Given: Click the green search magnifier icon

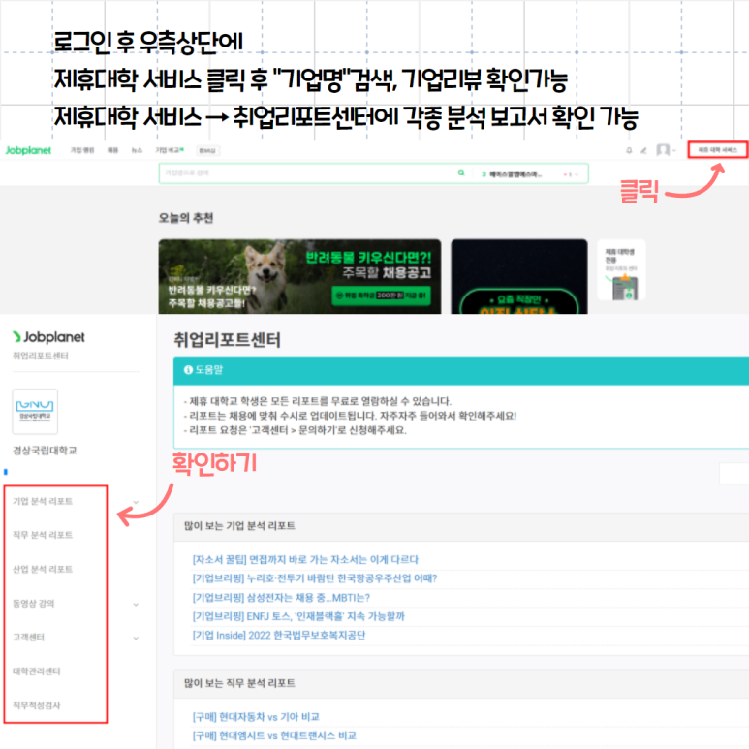Looking at the screenshot, I should click(x=461, y=172).
